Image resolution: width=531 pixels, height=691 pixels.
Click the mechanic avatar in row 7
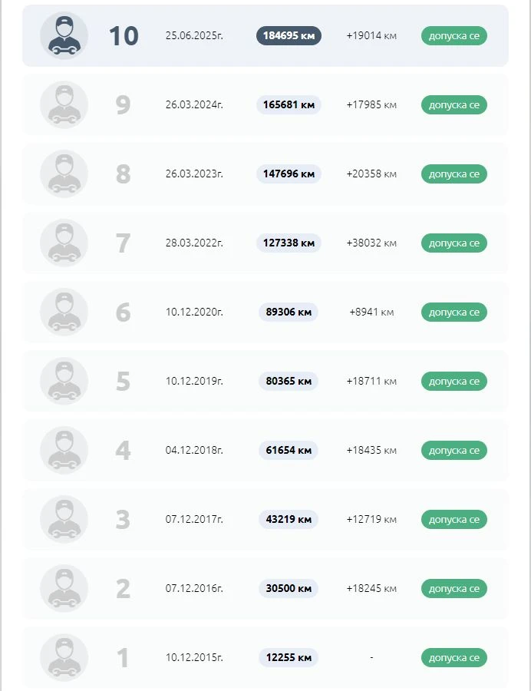click(64, 243)
